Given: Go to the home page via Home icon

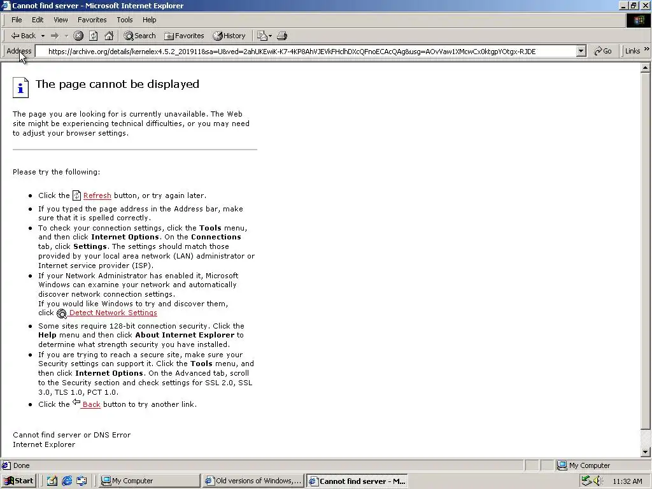Looking at the screenshot, I should point(109,36).
